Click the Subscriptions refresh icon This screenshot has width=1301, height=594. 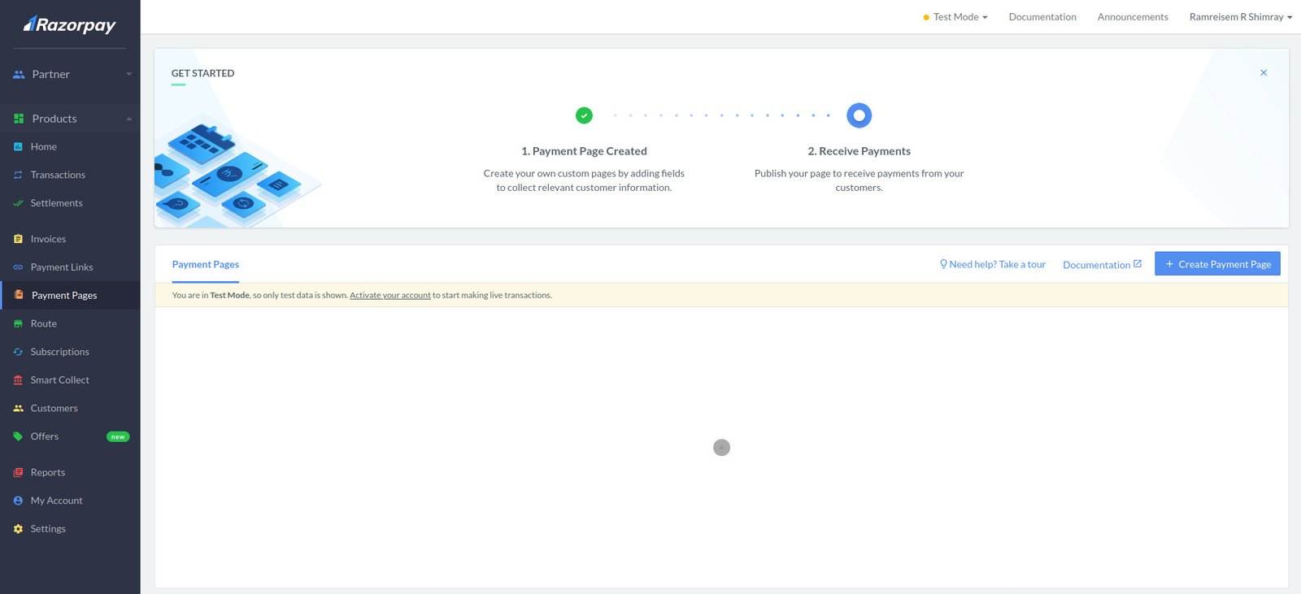tap(18, 352)
